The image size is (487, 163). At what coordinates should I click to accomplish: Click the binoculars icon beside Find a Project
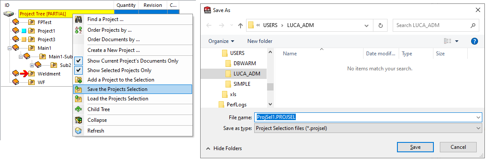(78, 19)
